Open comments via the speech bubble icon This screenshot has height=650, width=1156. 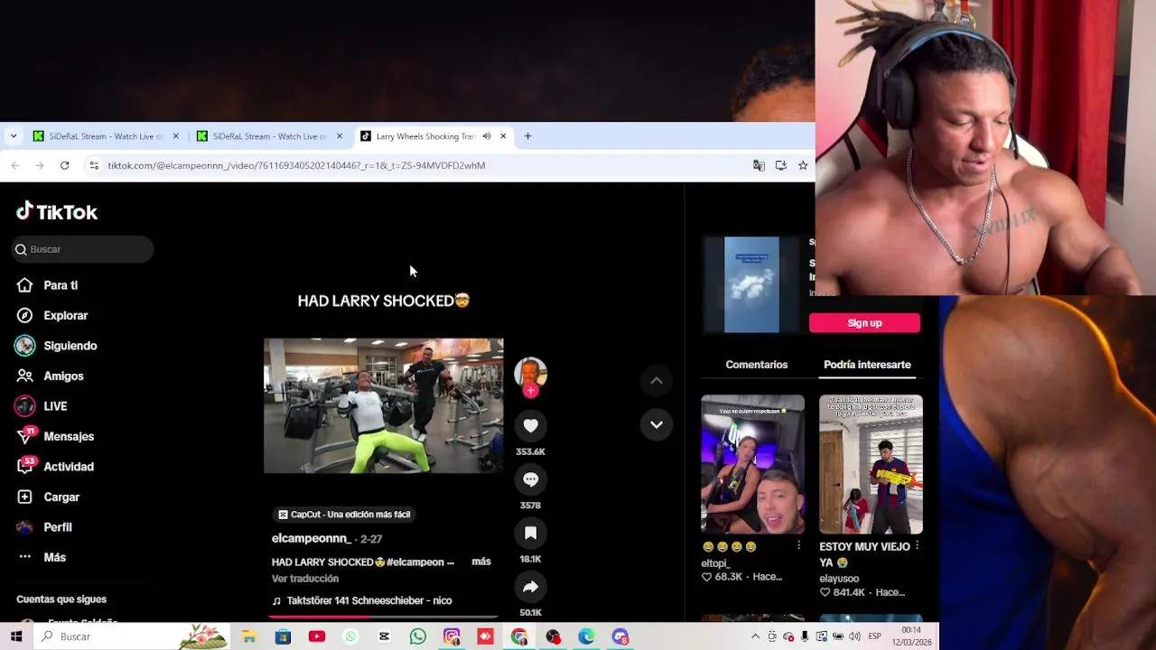(x=530, y=479)
